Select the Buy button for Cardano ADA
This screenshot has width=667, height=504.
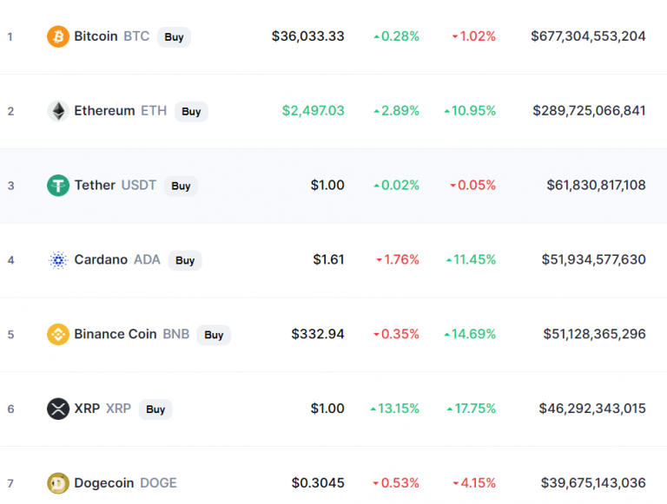185,260
